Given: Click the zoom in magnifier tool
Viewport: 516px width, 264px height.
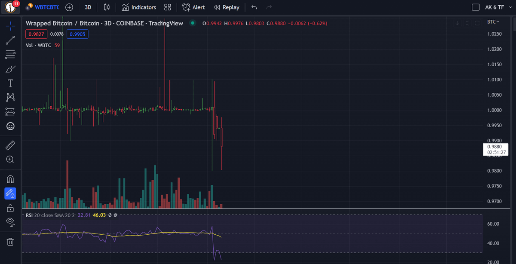Looking at the screenshot, I should click(x=10, y=160).
